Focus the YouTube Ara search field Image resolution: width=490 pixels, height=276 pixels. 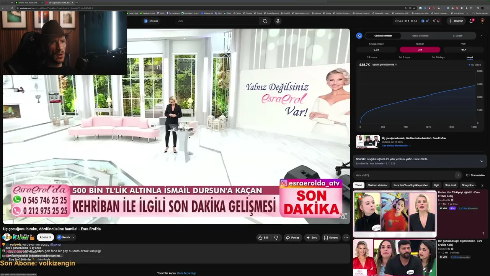point(216,21)
